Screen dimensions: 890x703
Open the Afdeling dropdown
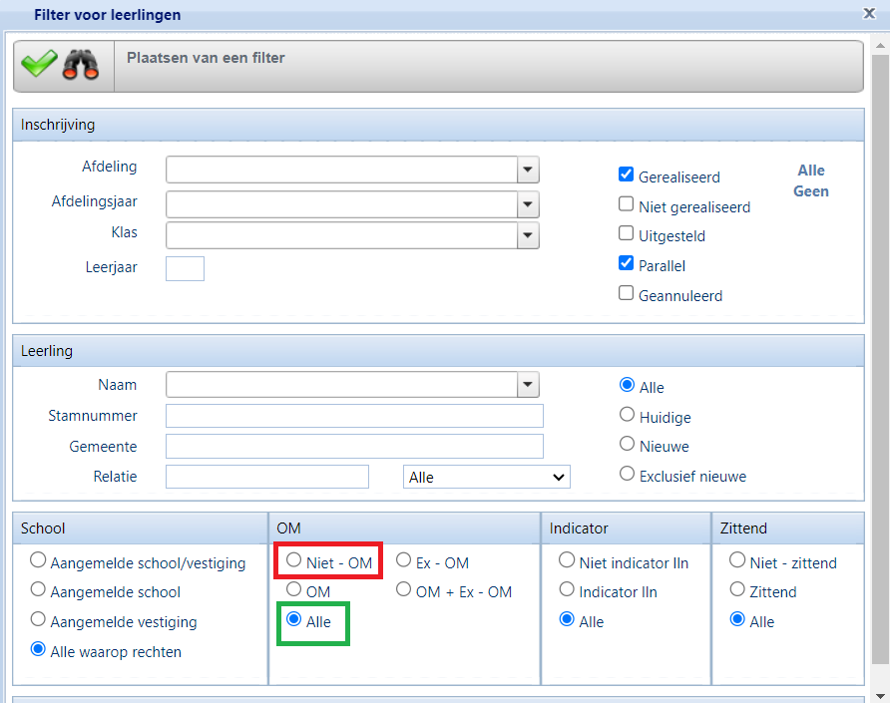528,170
